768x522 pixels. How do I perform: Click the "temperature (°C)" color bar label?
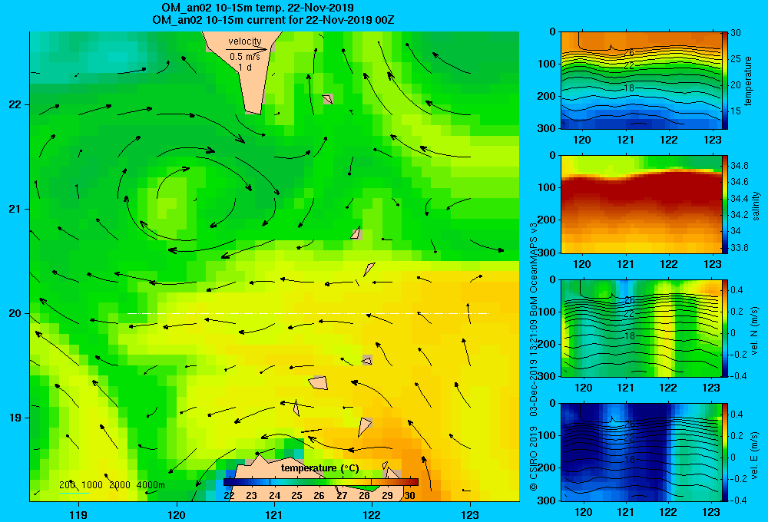[320, 468]
